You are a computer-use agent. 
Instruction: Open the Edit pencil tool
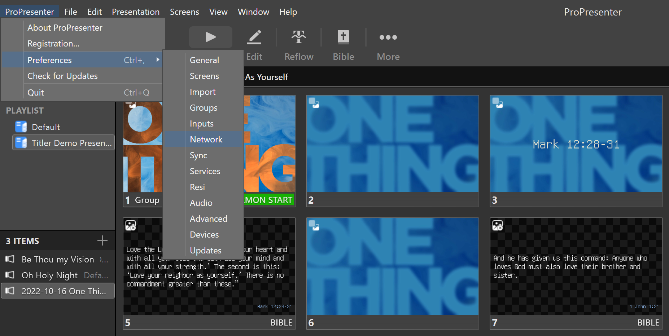tap(254, 37)
